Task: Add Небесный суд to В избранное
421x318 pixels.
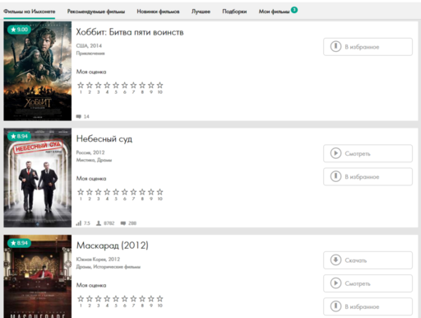Action: (368, 176)
